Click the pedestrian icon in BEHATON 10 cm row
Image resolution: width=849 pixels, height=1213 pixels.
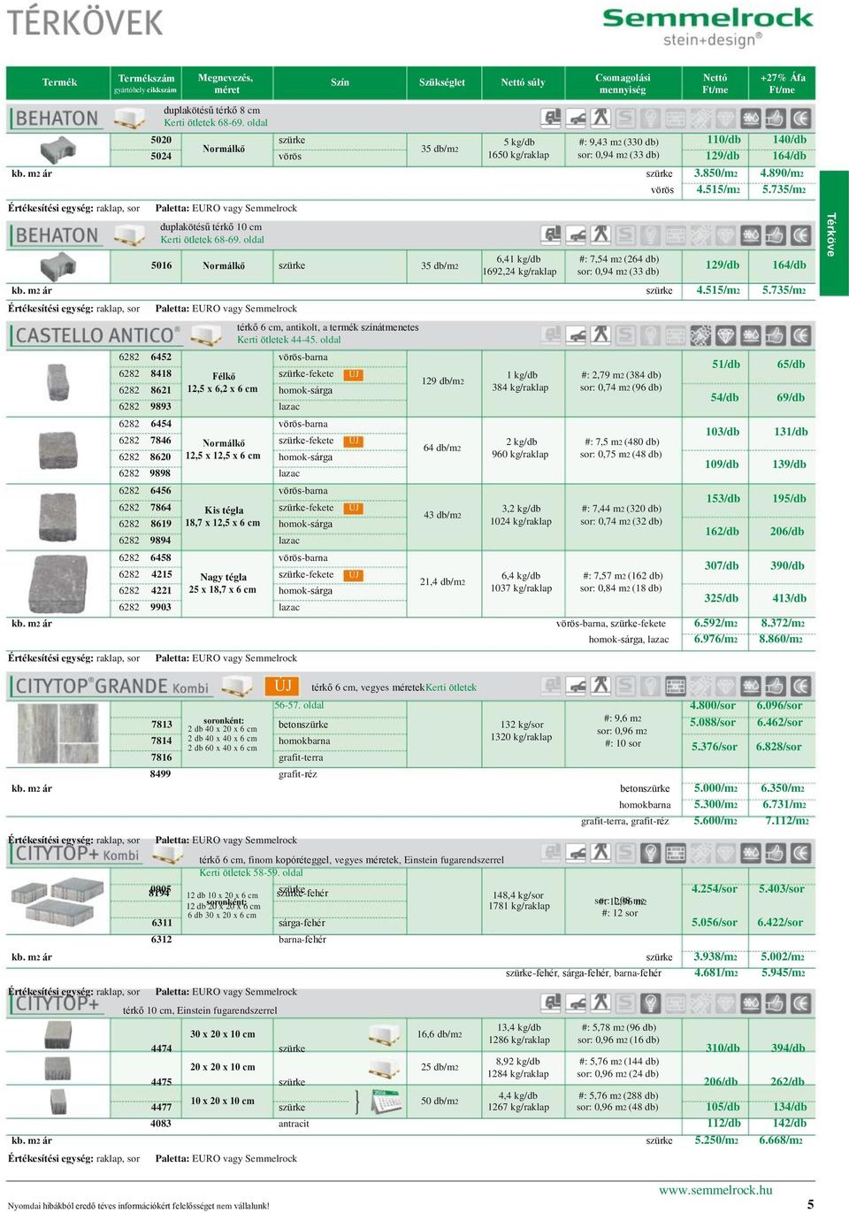coord(601,234)
